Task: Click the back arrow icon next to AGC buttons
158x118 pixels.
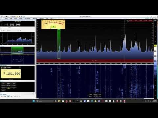Action: point(15,96)
